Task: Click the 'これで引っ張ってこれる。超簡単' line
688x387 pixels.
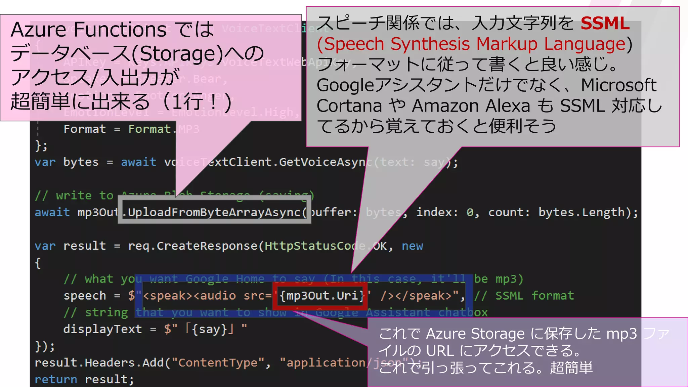Action: (x=486, y=368)
